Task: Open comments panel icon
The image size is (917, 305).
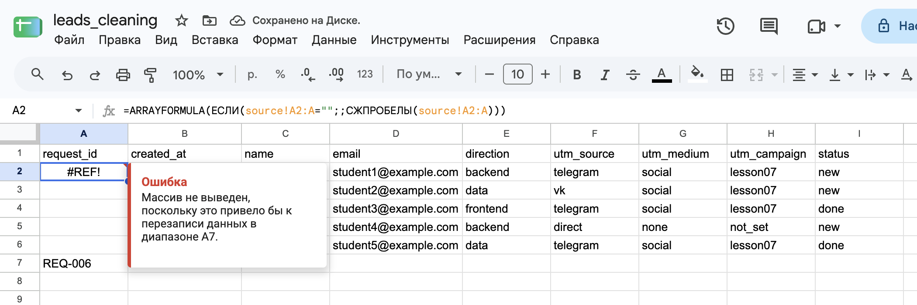Action: click(x=769, y=26)
